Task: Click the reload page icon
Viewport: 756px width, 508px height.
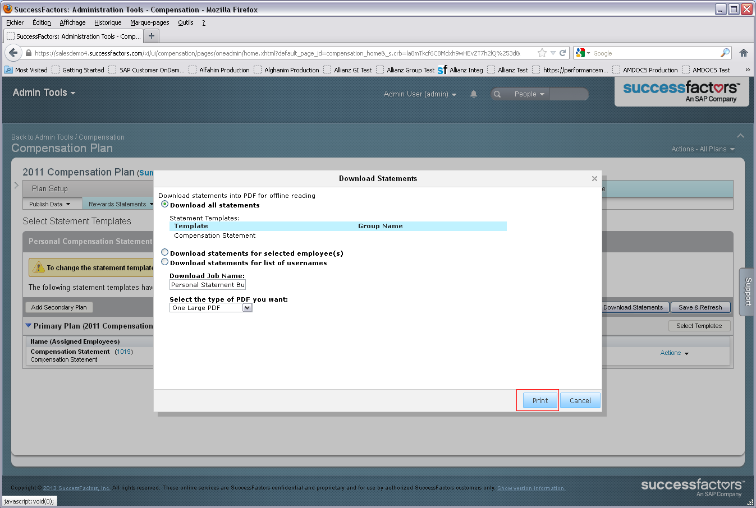Action: [562, 53]
